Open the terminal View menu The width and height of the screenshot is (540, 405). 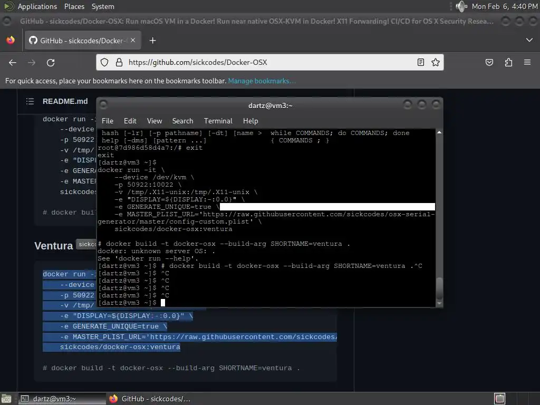(155, 121)
